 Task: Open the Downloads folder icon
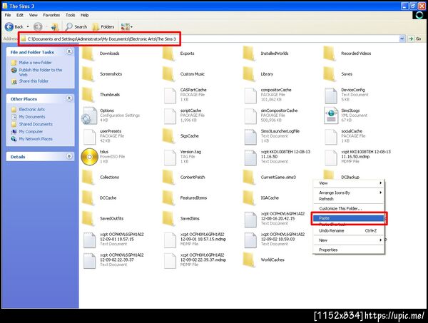(x=88, y=53)
